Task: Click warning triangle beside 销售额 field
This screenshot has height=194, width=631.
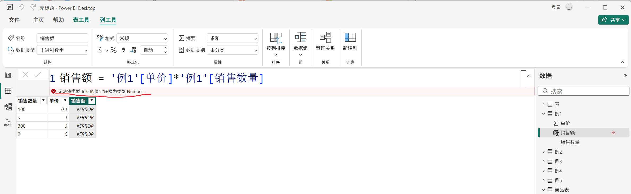Action: pos(613,133)
